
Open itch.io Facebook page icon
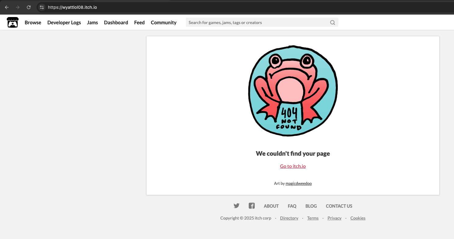coord(252,206)
